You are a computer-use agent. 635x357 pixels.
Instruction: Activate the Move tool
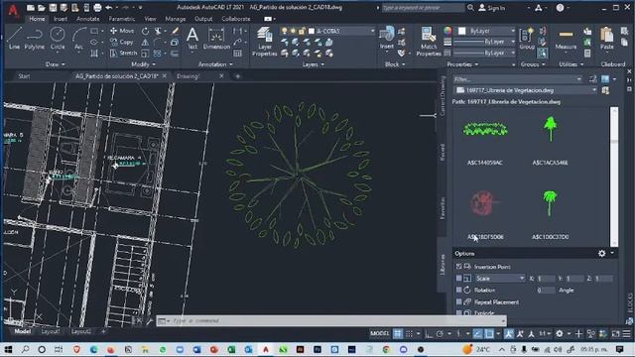[x=122, y=31]
